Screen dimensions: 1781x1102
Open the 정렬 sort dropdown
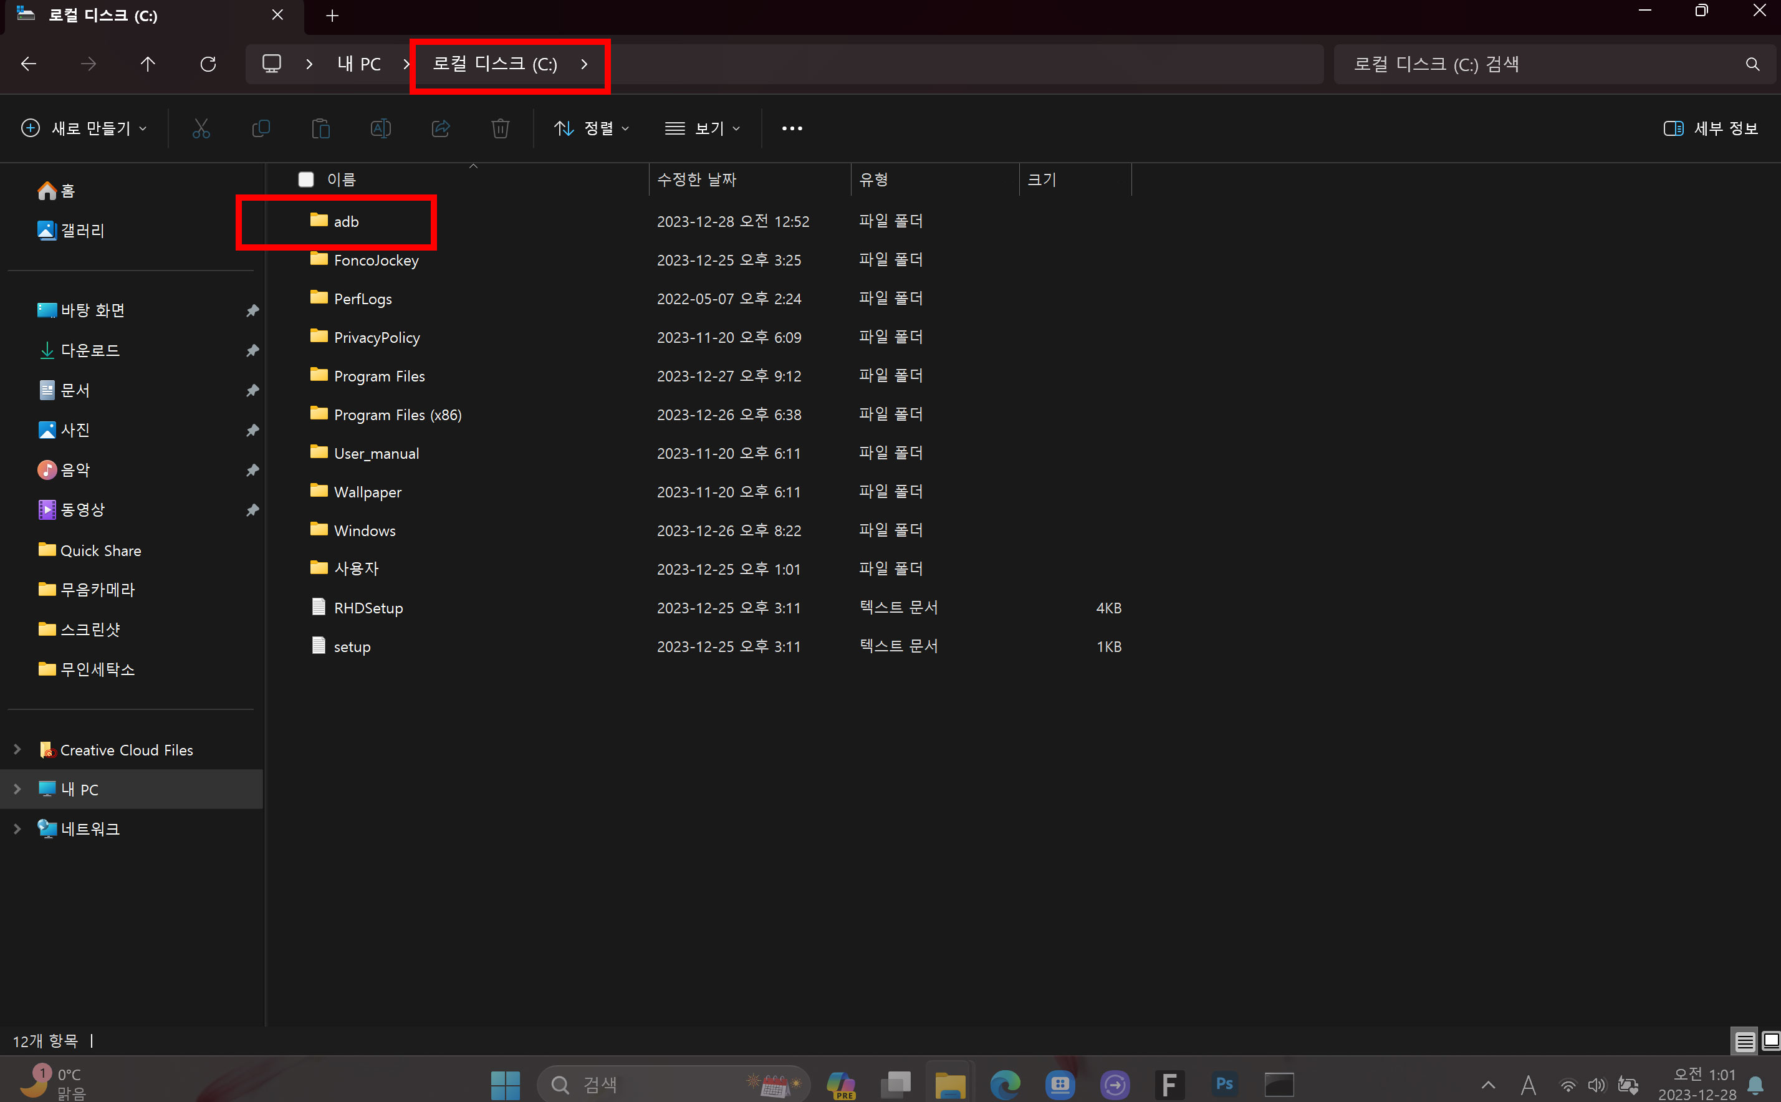pyautogui.click(x=591, y=128)
